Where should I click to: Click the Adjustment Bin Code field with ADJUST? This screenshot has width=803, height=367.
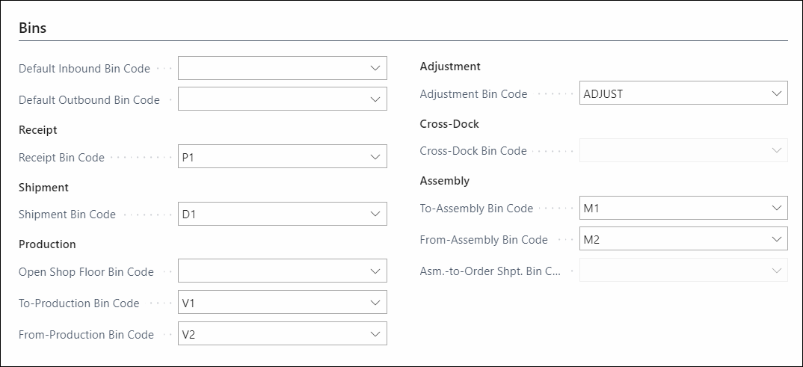(x=683, y=93)
